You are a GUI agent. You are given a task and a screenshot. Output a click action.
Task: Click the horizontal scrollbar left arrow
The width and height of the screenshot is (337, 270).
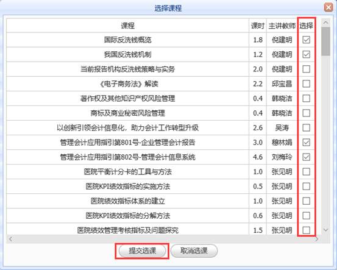point(10,239)
